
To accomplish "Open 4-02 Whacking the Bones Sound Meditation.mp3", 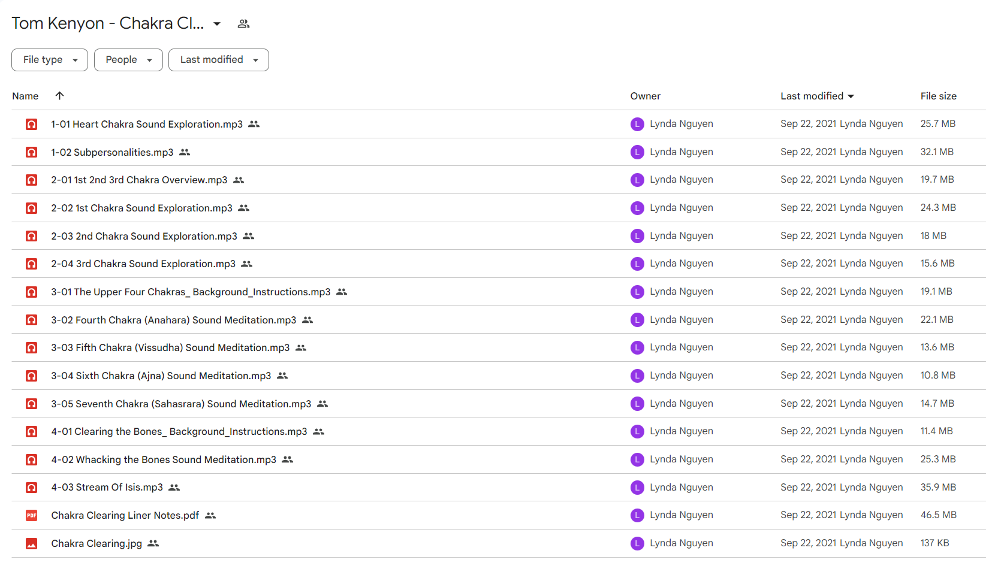I will 164,459.
